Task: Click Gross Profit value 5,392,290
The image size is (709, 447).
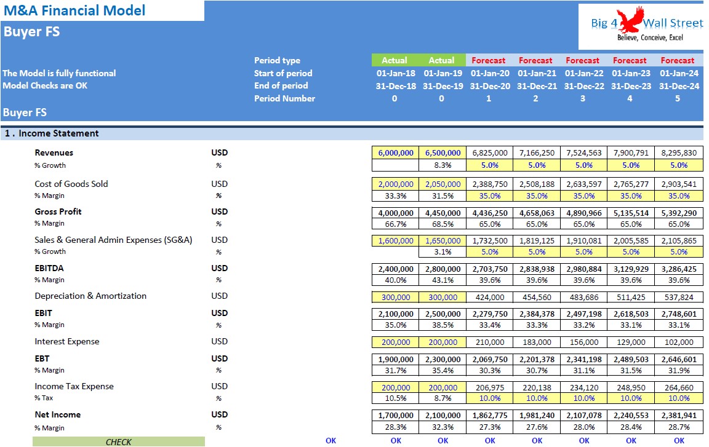Action: [679, 213]
